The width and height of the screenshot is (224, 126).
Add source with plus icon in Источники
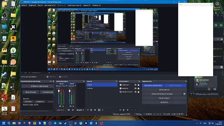click(x=120, y=110)
